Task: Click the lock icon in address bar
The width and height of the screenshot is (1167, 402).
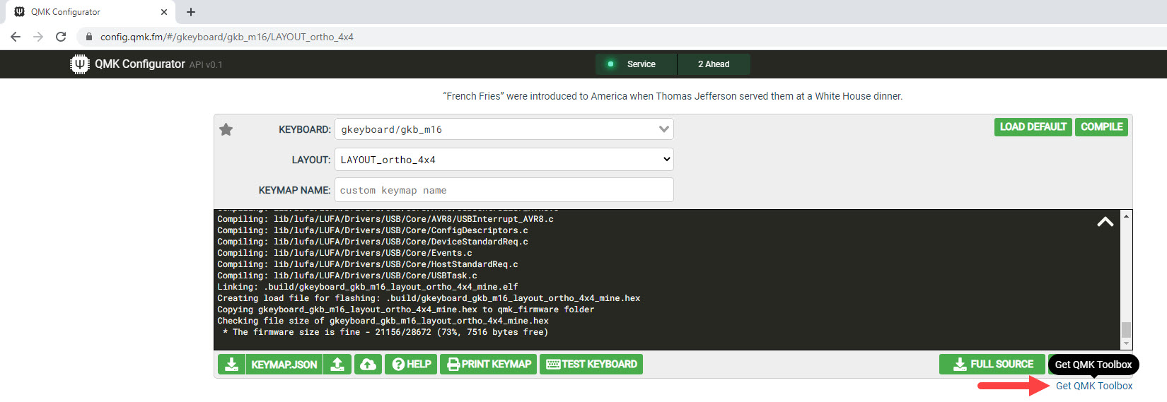Action: 89,37
